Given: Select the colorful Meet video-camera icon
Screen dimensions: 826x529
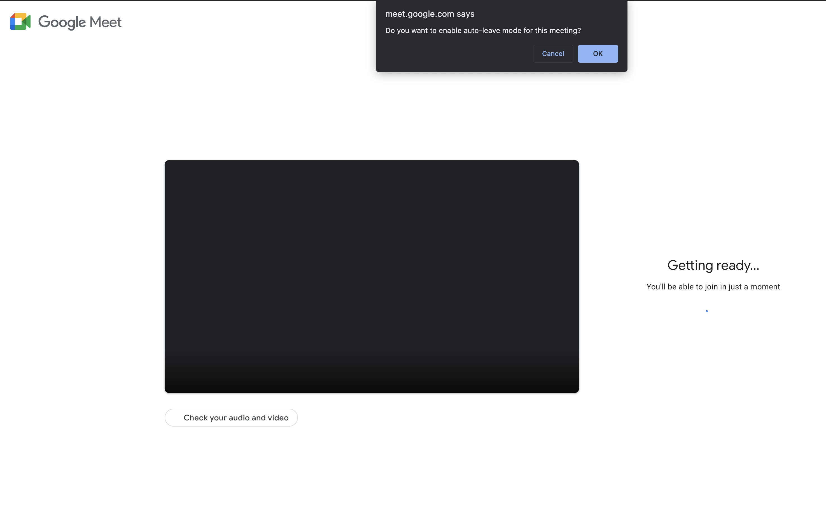Looking at the screenshot, I should (21, 21).
